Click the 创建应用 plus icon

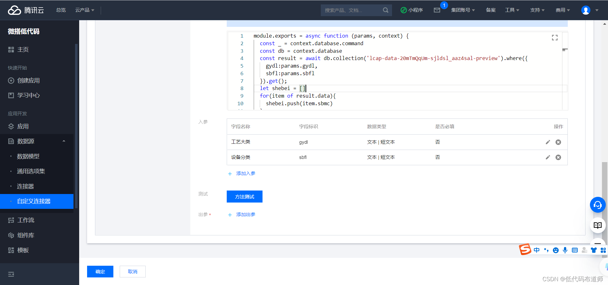(11, 81)
